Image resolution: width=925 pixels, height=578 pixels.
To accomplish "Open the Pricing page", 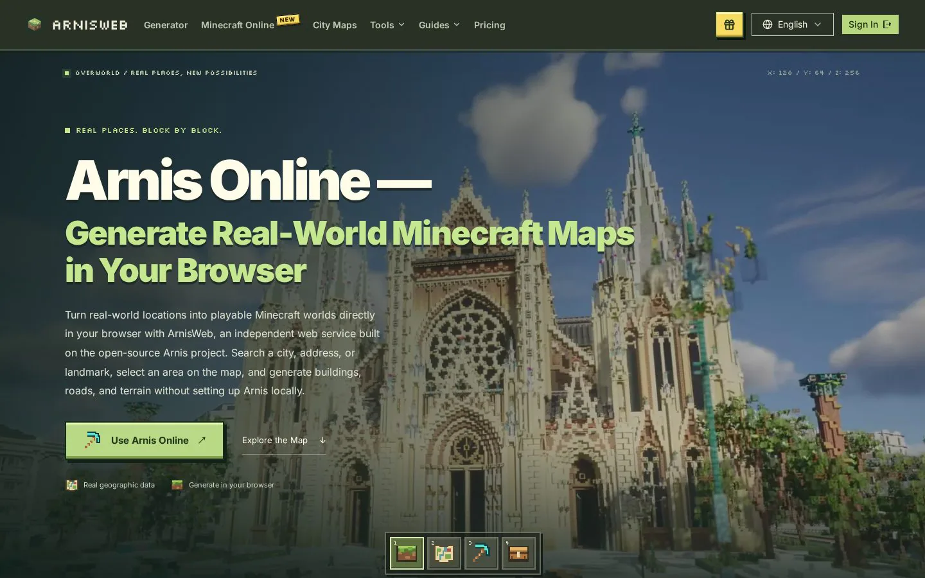I will (489, 25).
